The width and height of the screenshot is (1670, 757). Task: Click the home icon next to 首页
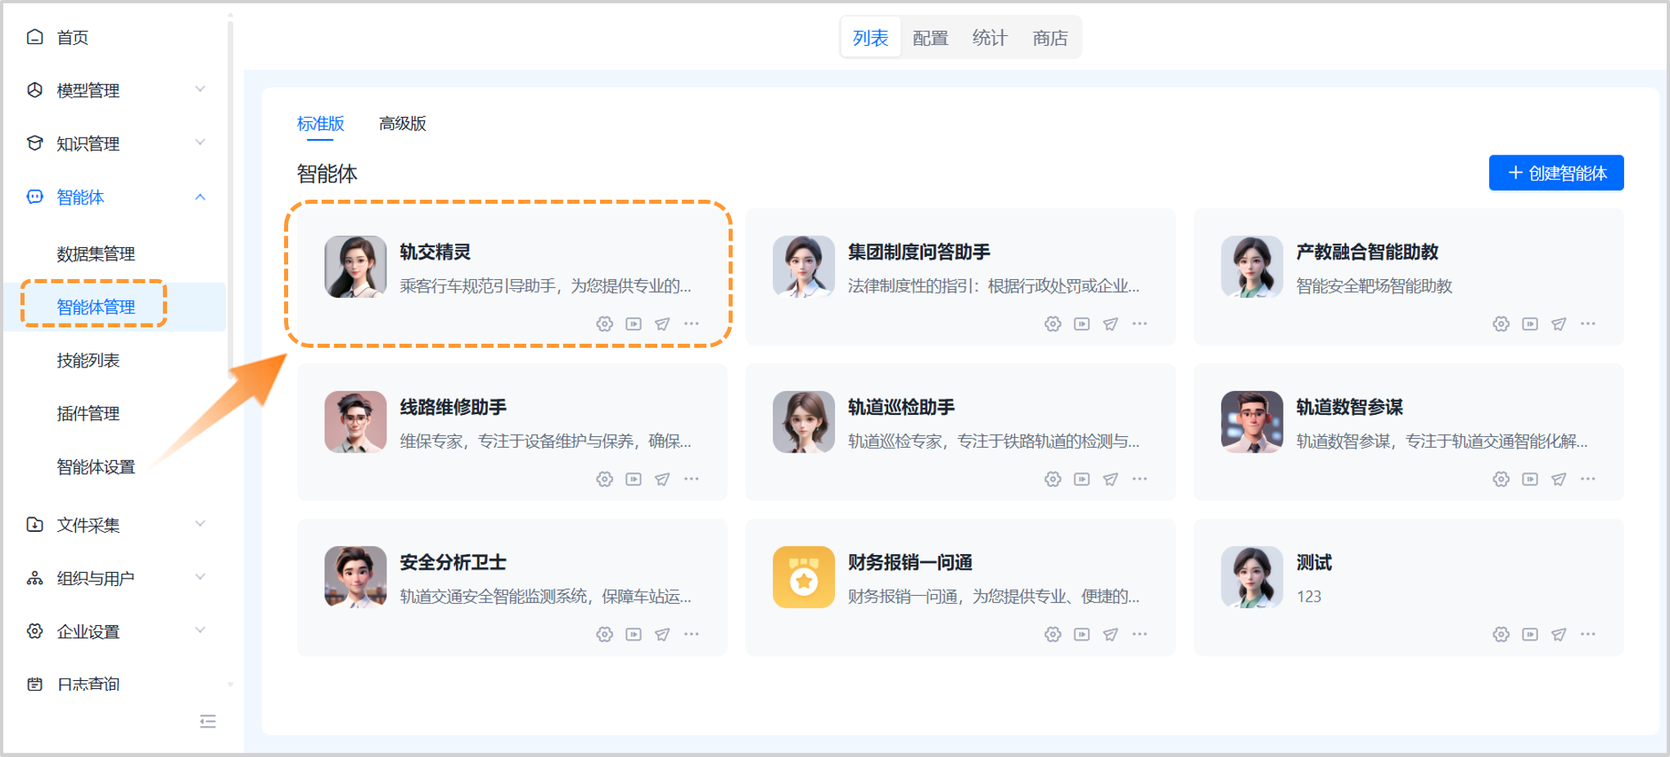pos(34,36)
